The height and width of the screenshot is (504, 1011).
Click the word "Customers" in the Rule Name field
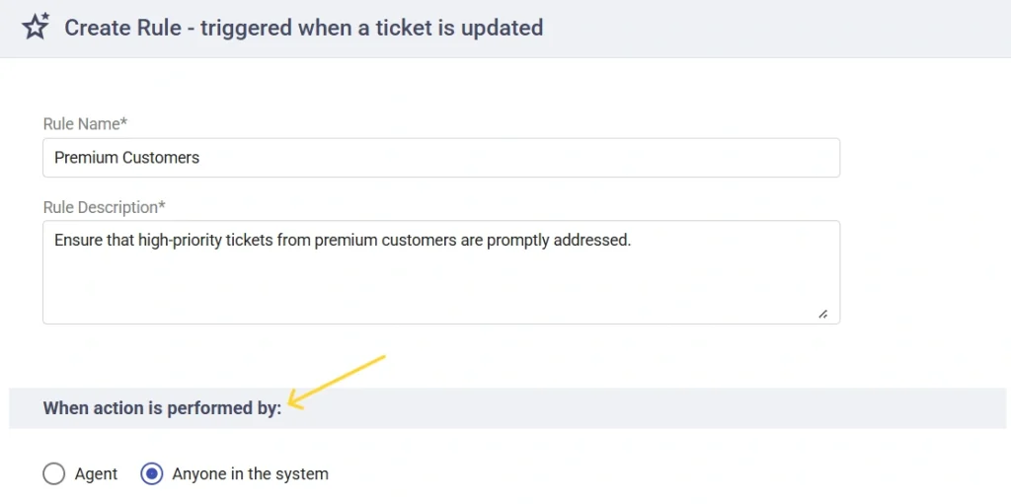161,158
